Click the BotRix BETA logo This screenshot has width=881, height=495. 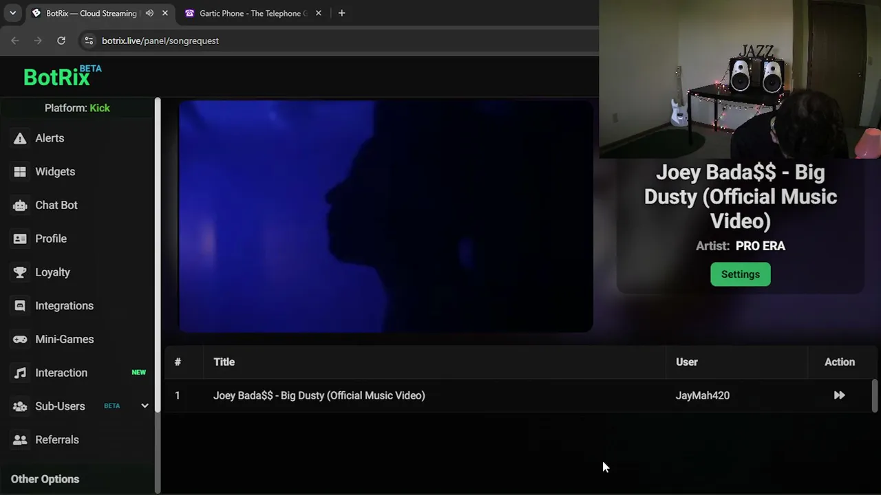tap(62, 76)
